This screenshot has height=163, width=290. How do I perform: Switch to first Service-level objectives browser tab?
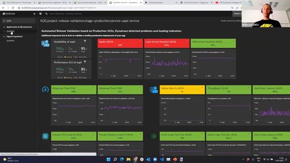[54, 3]
